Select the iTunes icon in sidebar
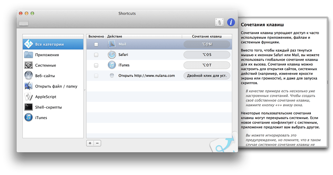 tap(28, 117)
